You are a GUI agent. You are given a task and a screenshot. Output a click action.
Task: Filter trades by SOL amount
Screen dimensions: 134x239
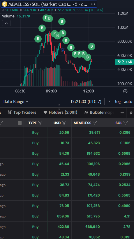pyautogui.click(x=126, y=123)
